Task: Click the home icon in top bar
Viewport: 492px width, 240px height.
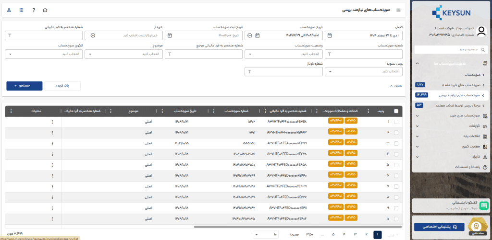Action: click(45, 10)
